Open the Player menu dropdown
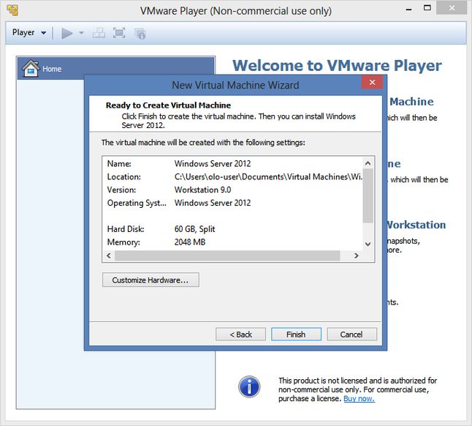 point(29,32)
